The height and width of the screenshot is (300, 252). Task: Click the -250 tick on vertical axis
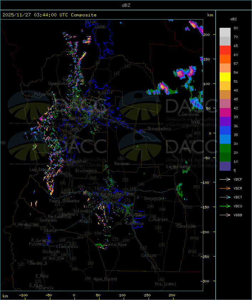[206, 257]
